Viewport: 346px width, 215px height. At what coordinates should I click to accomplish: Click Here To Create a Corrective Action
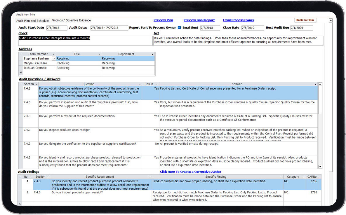tap(190, 172)
